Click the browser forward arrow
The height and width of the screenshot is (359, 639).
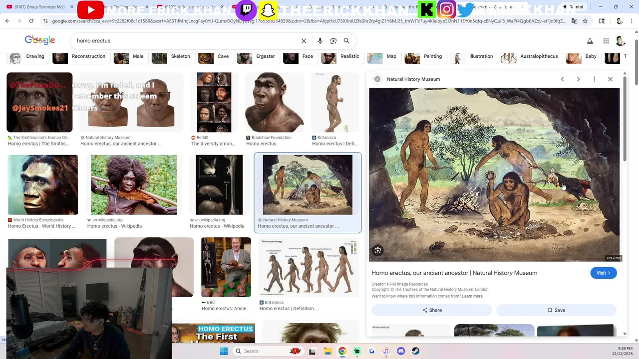point(19,21)
